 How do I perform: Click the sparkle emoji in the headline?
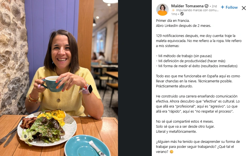pyautogui.click(x=173, y=10)
